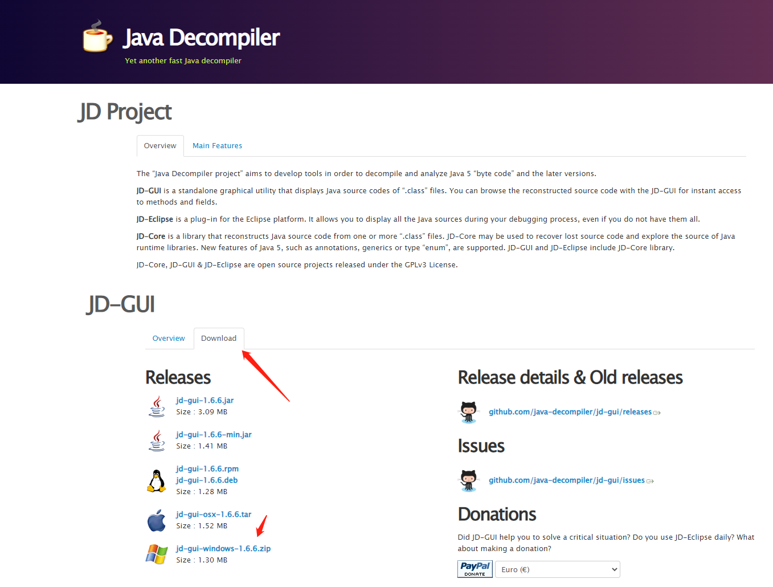This screenshot has width=773, height=587.
Task: Click the PayPal Donate icon
Action: (x=475, y=569)
